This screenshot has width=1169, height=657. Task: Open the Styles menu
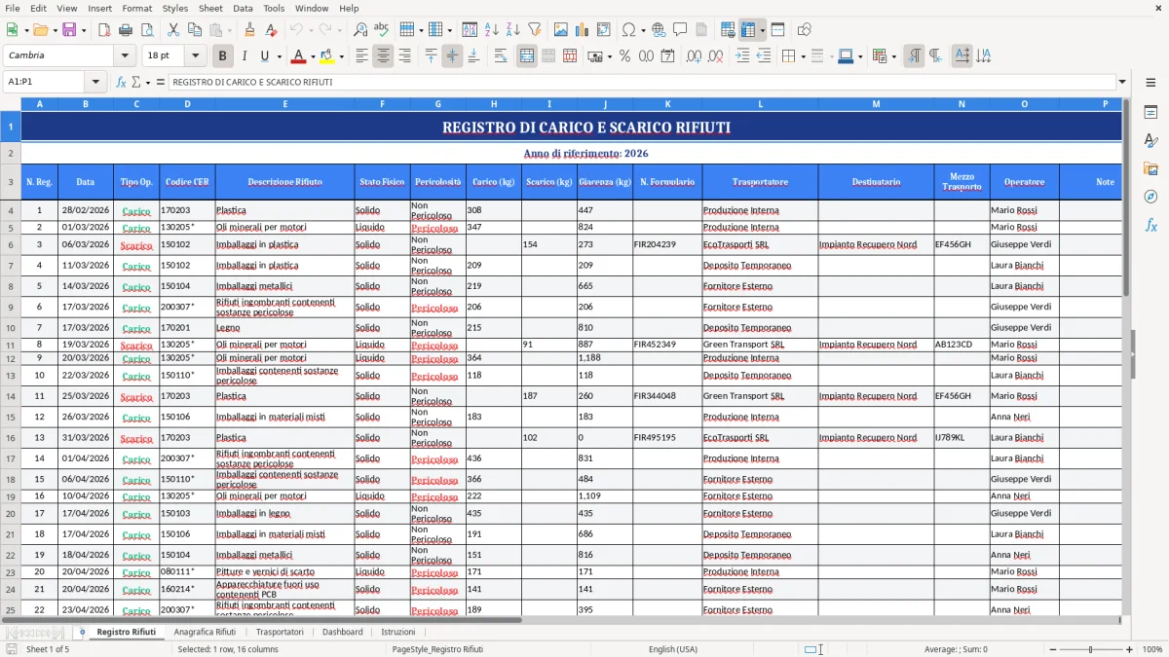click(175, 8)
